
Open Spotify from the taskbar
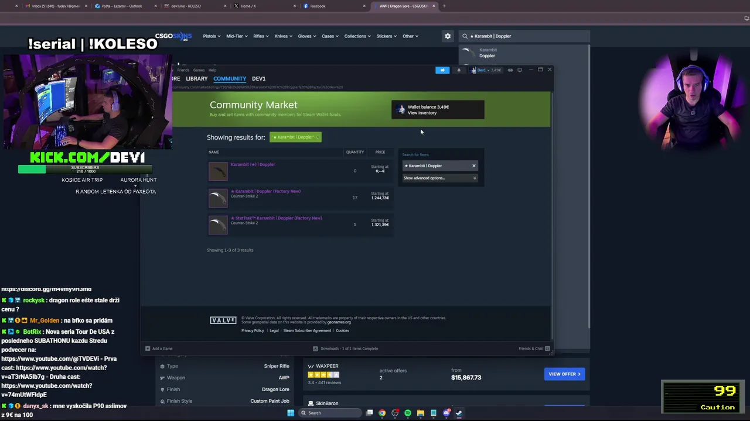tap(408, 413)
